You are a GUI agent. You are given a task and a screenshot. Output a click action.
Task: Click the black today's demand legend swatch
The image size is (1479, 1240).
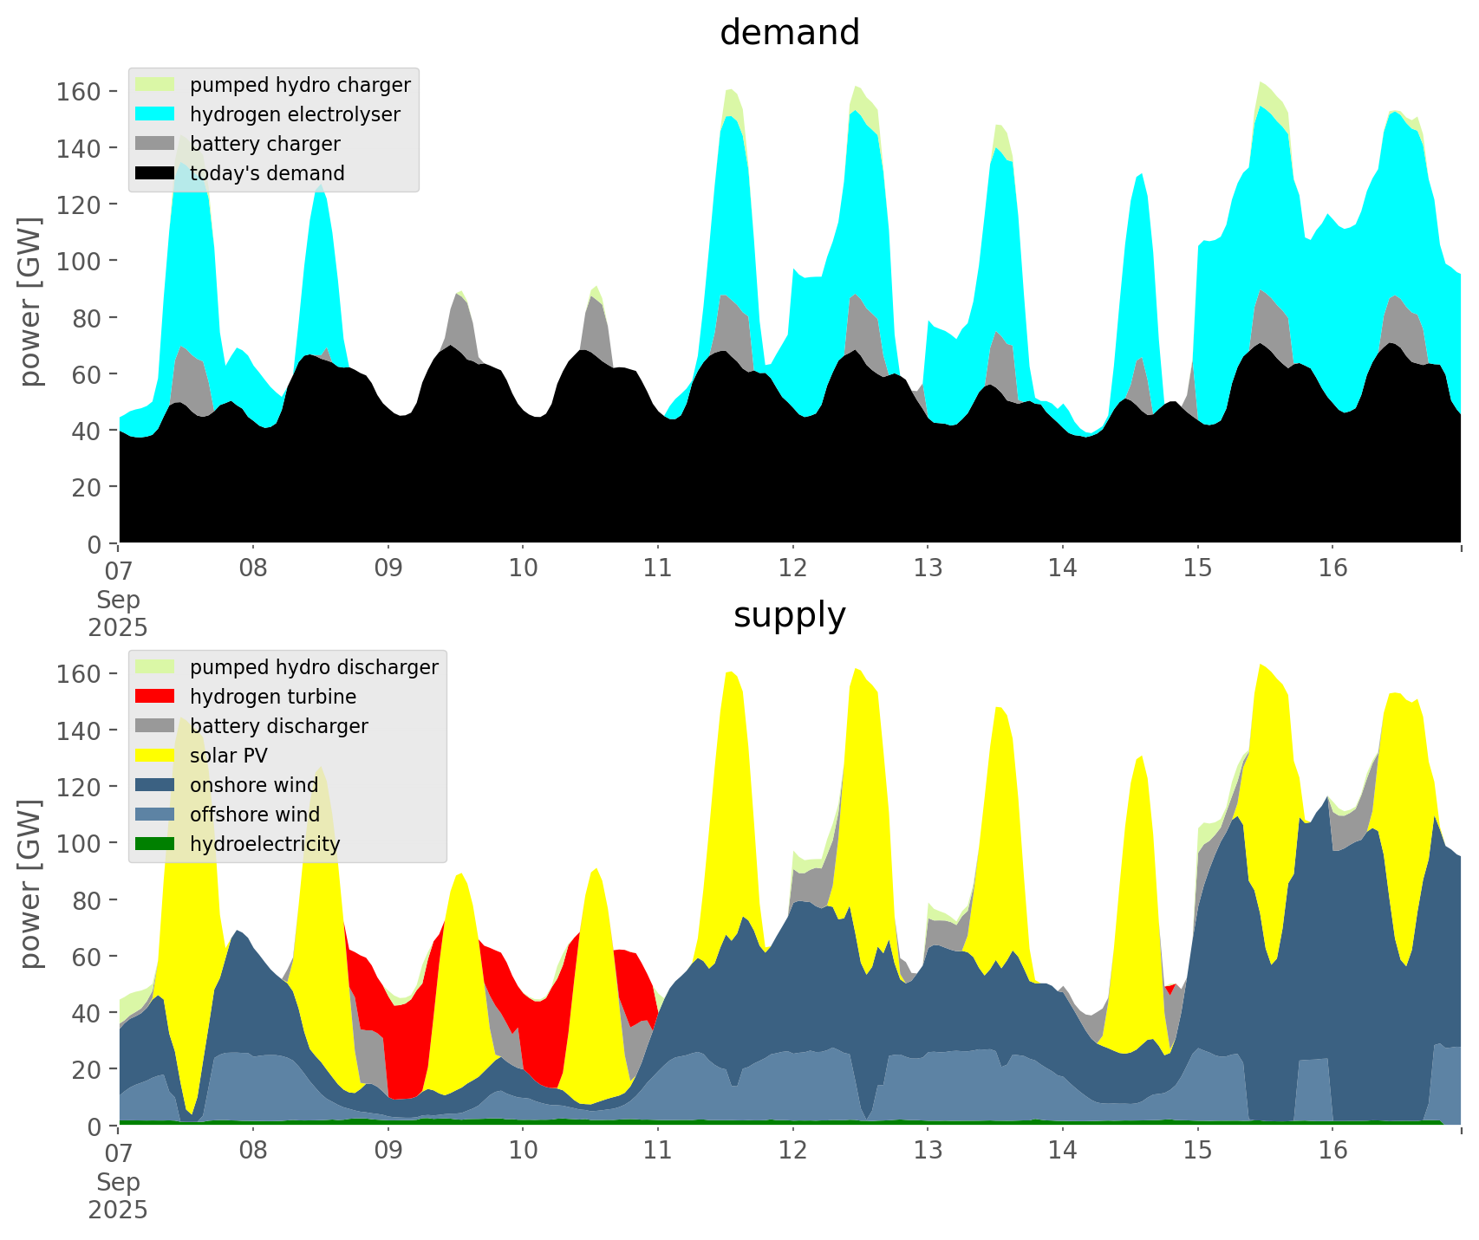[155, 173]
